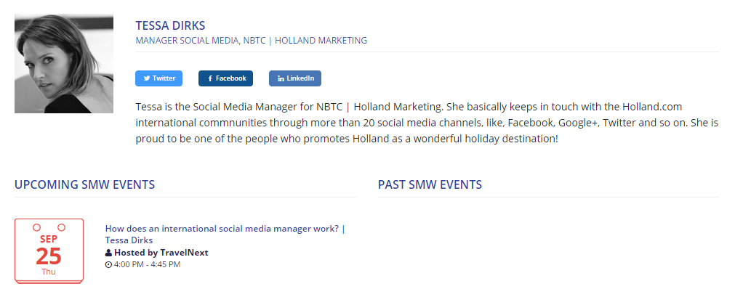
Task: Select the Past SMW Events heading
Action: point(430,184)
